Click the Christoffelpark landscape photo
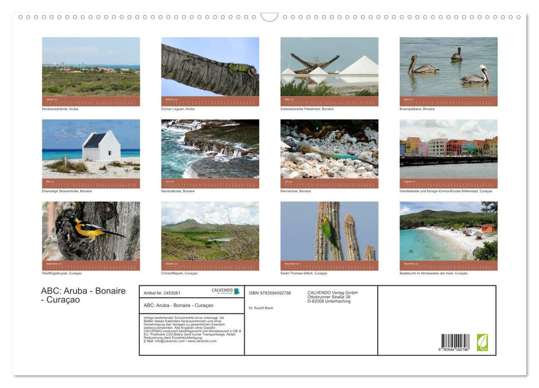 [x=210, y=231]
